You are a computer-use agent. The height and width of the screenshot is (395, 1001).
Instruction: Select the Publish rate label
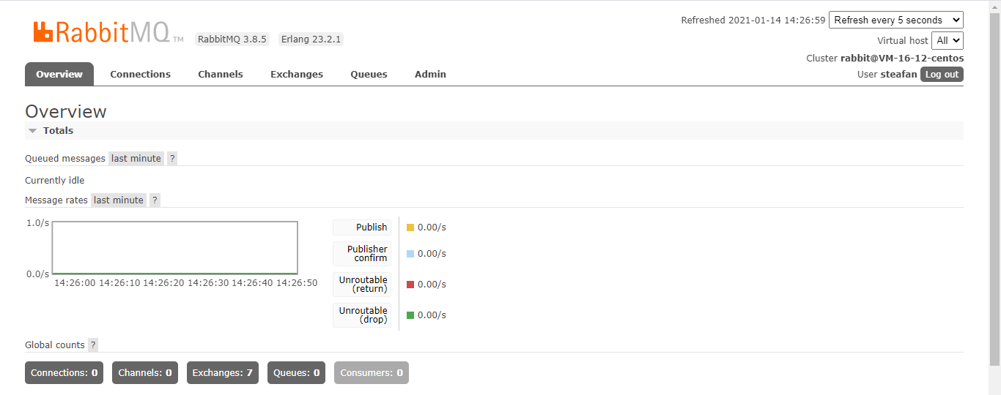coord(362,227)
